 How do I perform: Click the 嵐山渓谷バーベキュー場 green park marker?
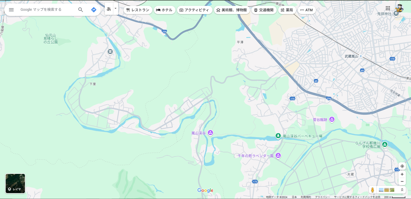(278, 136)
